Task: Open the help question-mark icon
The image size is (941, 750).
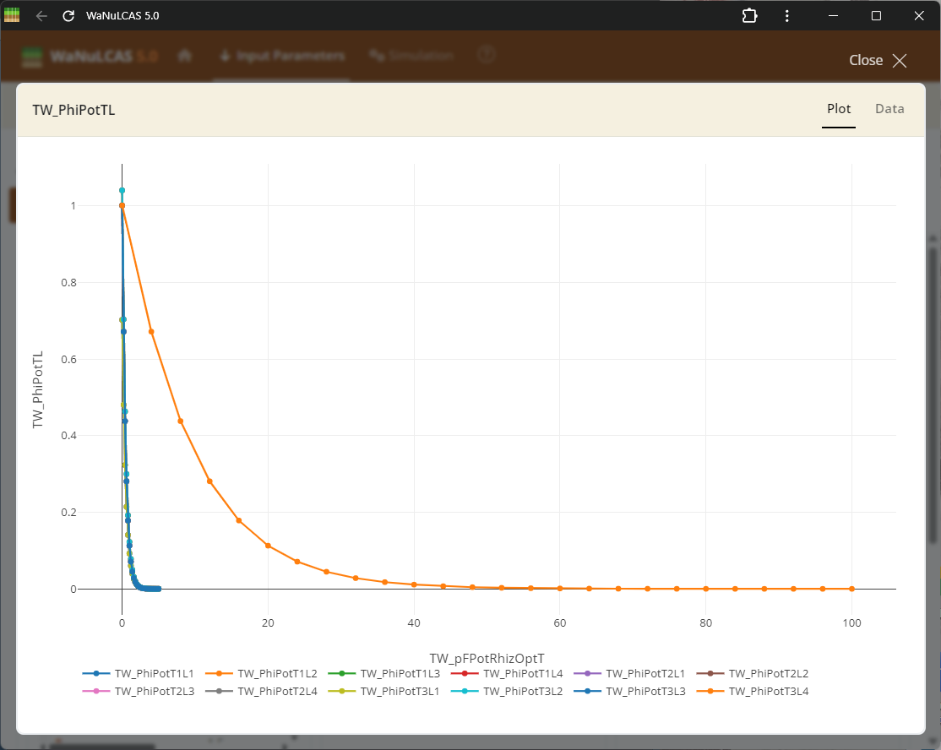Action: pyautogui.click(x=486, y=57)
